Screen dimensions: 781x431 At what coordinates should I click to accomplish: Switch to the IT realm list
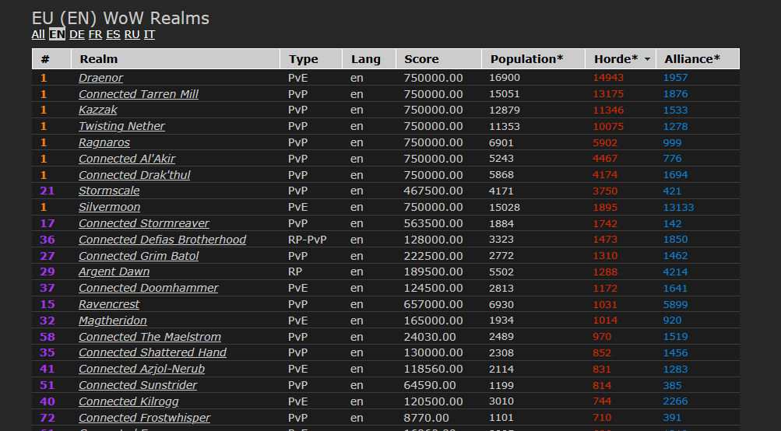tap(150, 34)
